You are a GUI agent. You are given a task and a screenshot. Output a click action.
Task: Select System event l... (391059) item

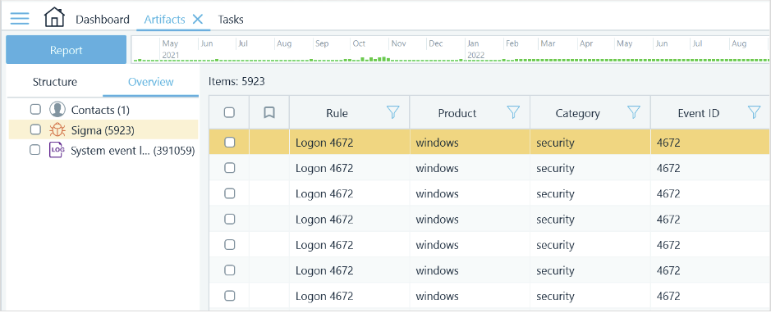click(133, 151)
